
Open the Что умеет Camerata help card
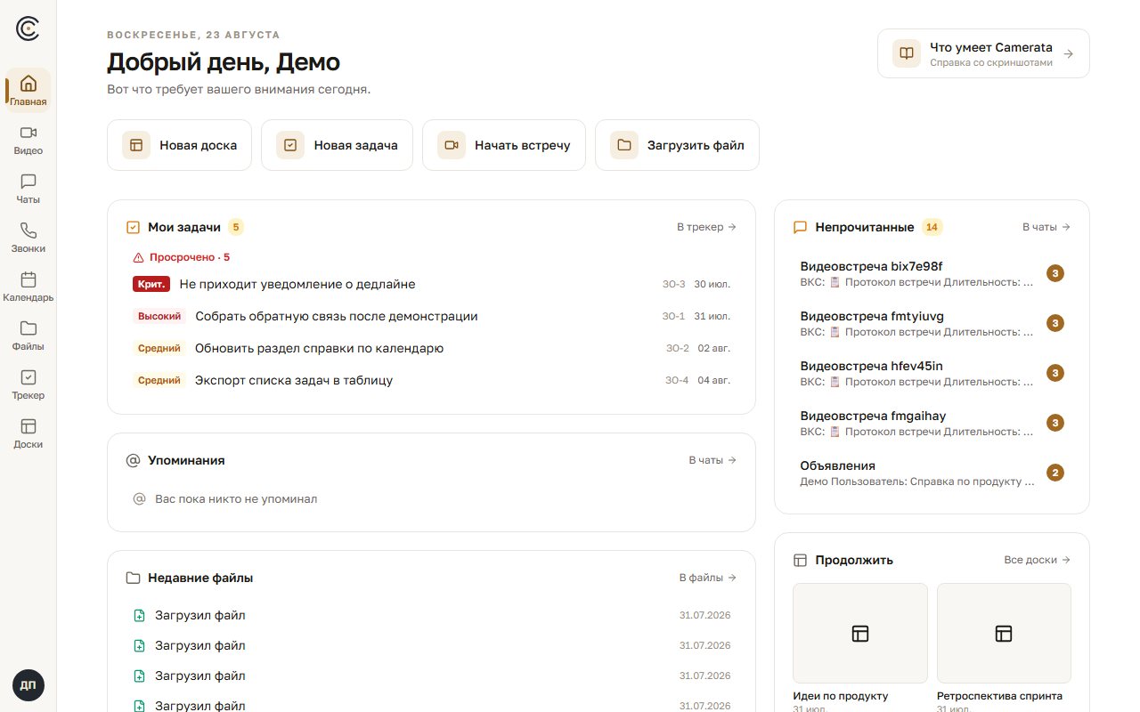(983, 53)
